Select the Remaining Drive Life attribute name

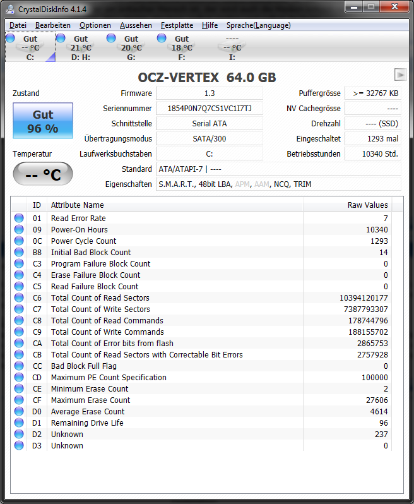click(x=87, y=423)
